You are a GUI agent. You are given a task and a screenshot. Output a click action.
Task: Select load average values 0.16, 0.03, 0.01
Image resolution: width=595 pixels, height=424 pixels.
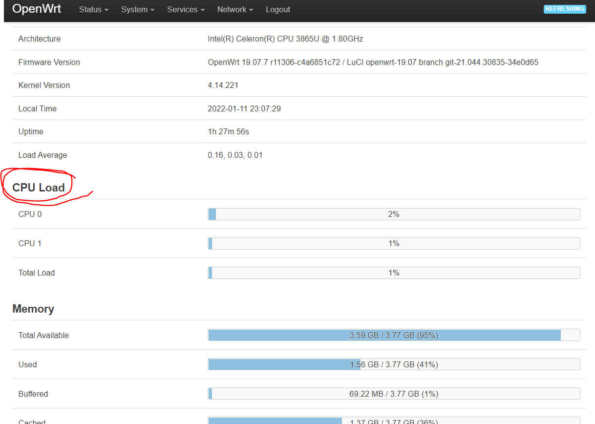coord(235,155)
